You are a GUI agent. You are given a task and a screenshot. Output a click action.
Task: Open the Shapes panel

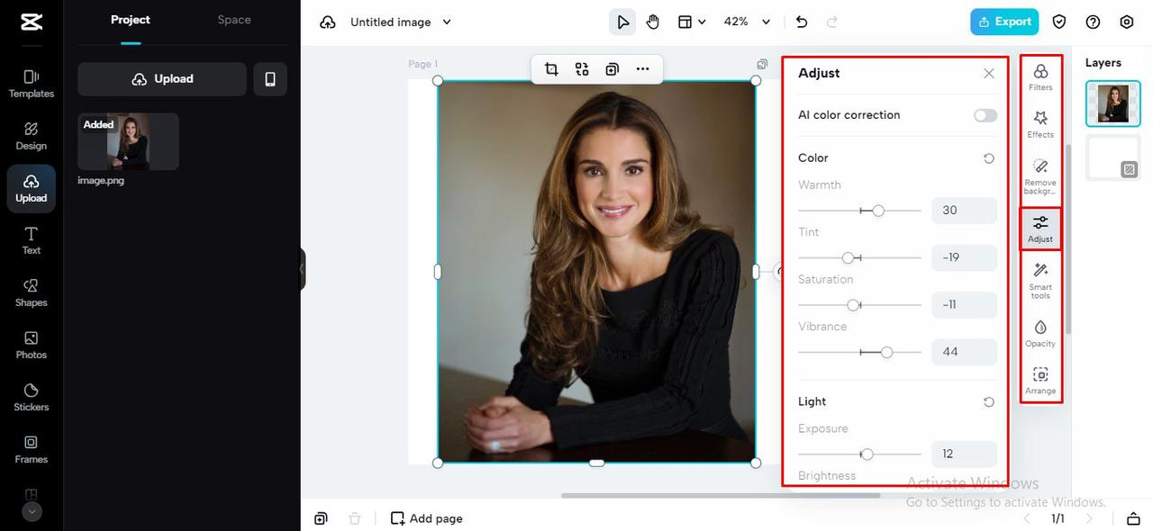pos(32,292)
